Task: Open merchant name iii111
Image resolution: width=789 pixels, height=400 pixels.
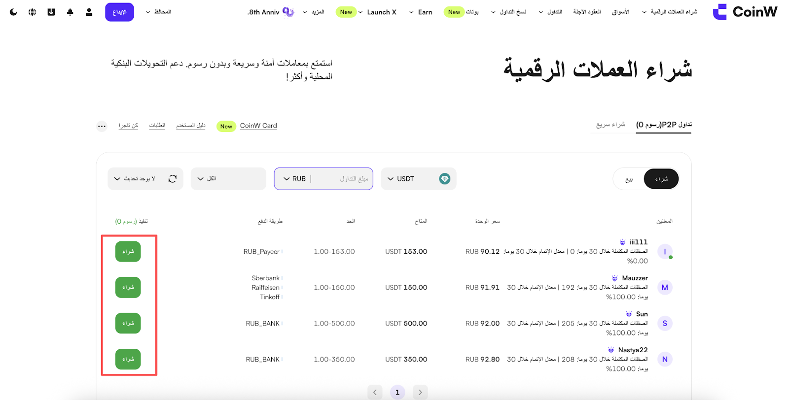Action: 639,242
